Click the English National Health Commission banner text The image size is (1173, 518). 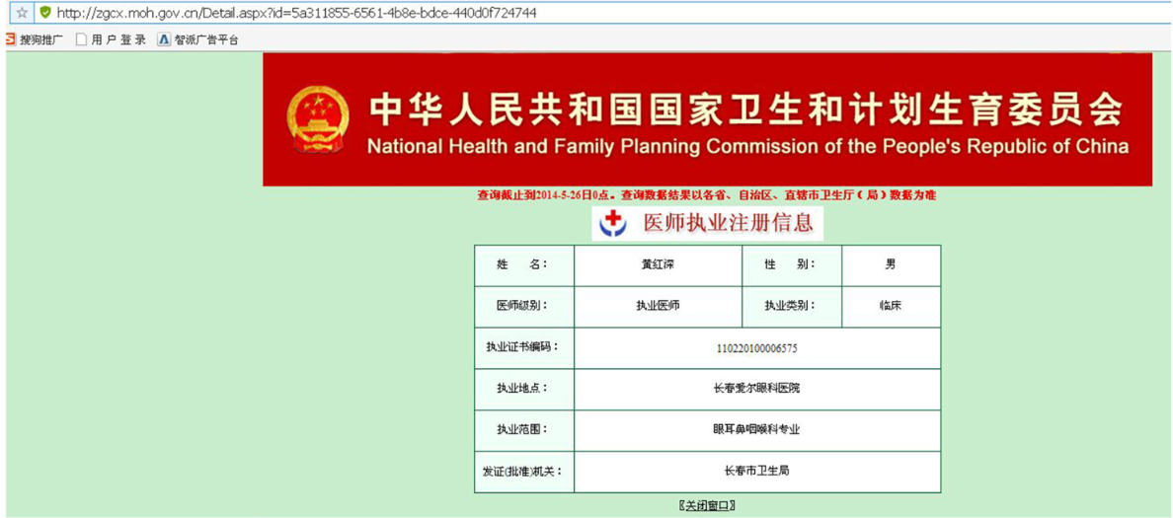click(748, 146)
